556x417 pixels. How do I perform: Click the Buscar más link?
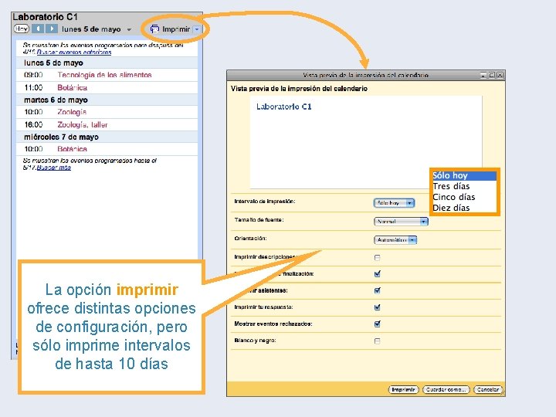point(54,168)
